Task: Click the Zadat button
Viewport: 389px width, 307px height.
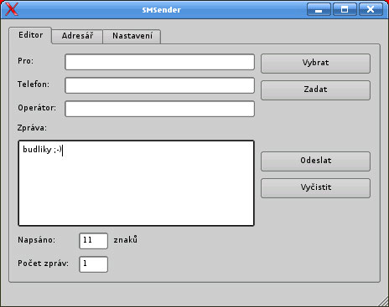Action: (x=315, y=90)
